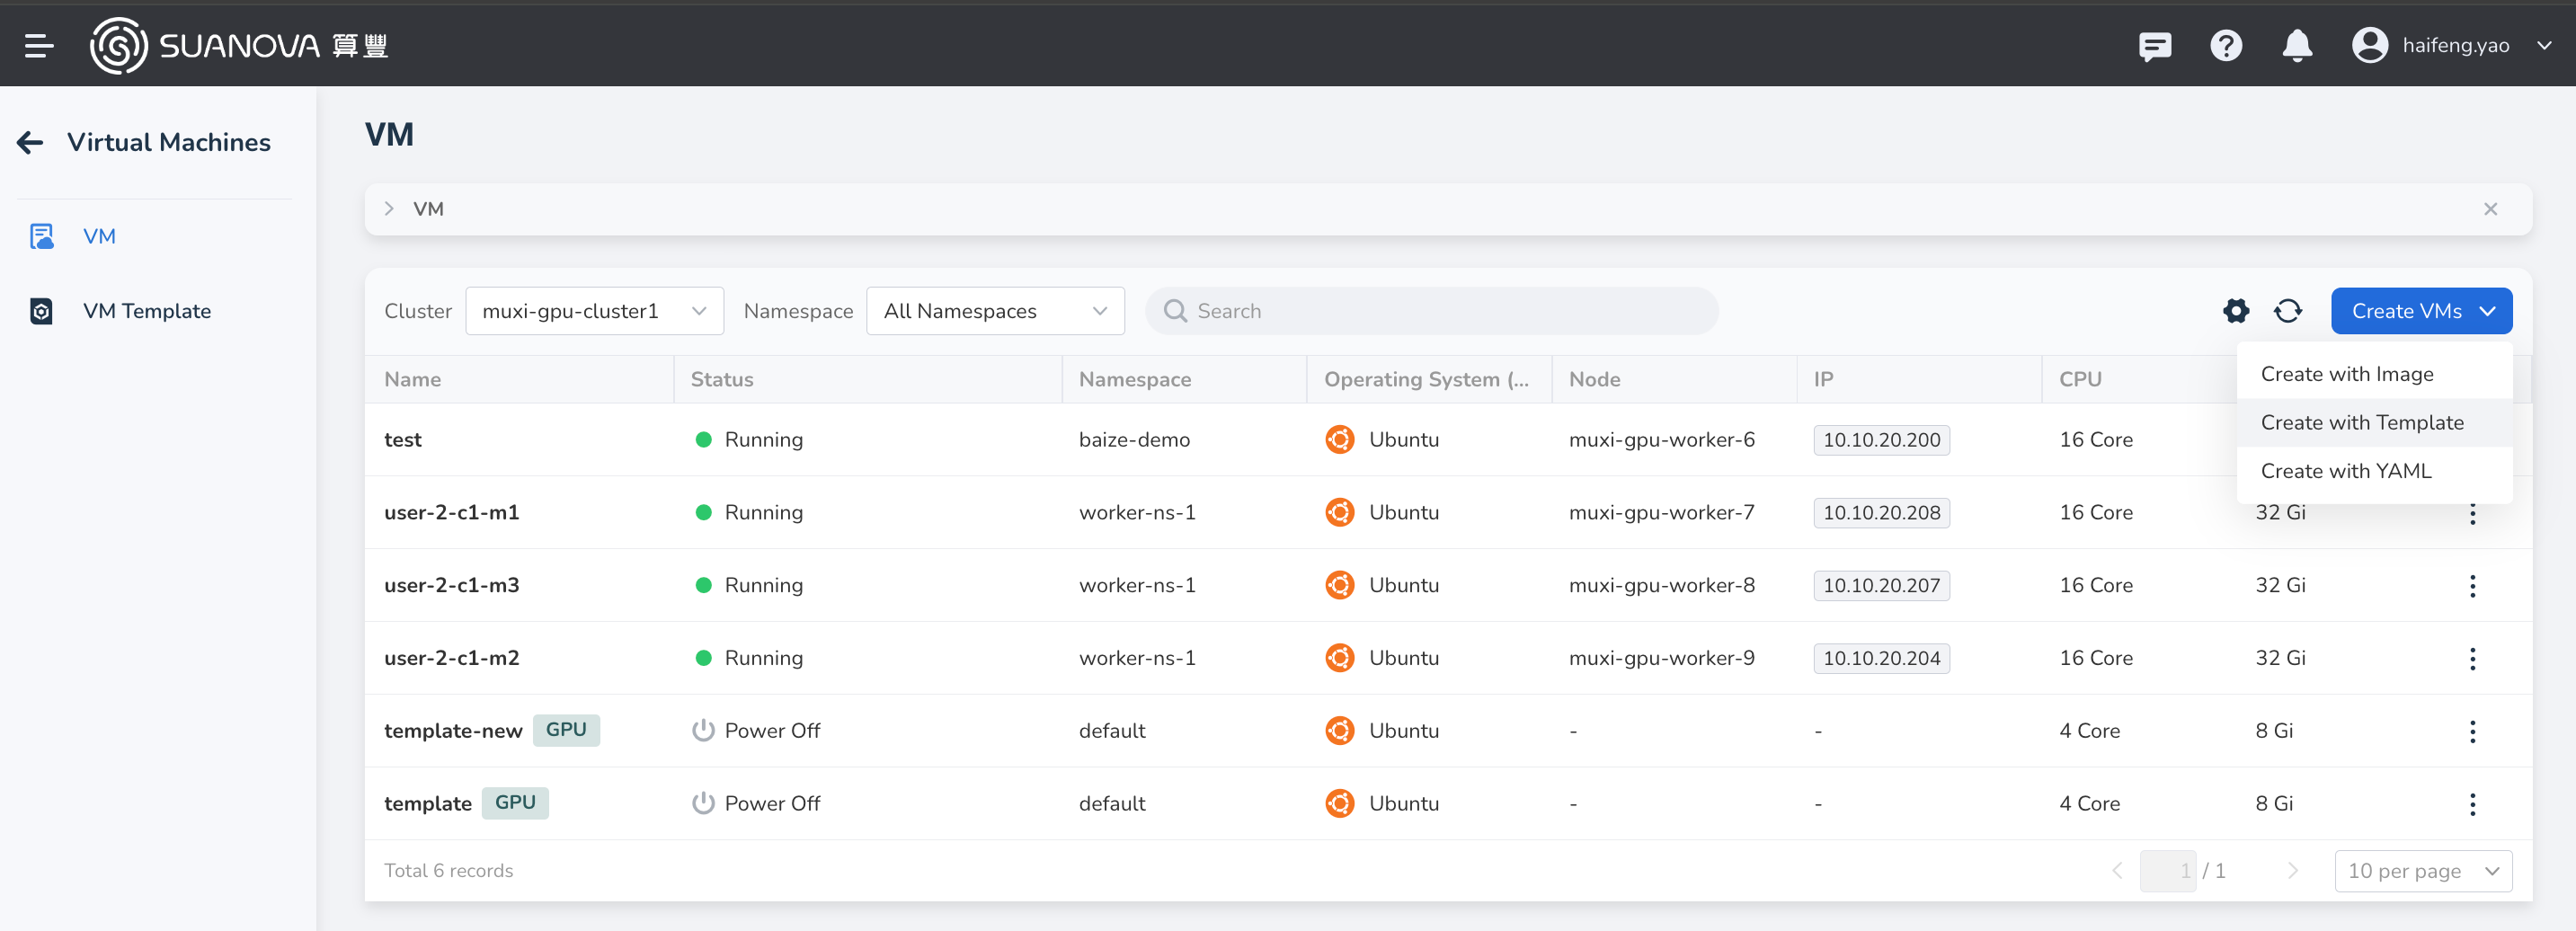Image resolution: width=2576 pixels, height=931 pixels.
Task: Open the Cluster dropdown muxi-gpu-cluster1
Action: 594,311
